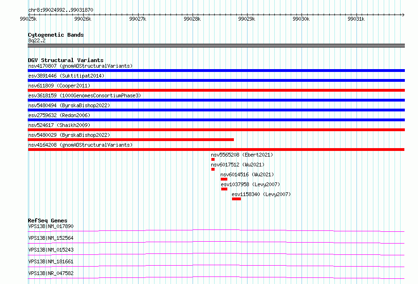Click label esv3891446 (Suktitipat2014)

(66, 76)
